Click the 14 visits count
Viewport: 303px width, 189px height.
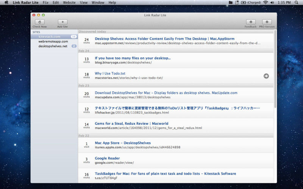point(87,125)
